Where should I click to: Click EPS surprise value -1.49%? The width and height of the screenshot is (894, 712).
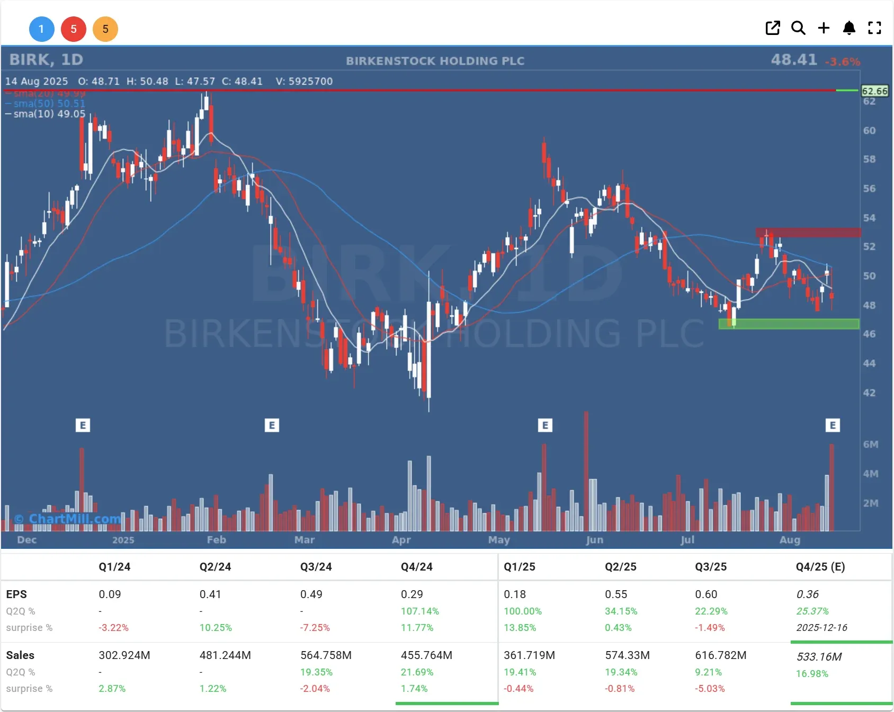(x=710, y=628)
